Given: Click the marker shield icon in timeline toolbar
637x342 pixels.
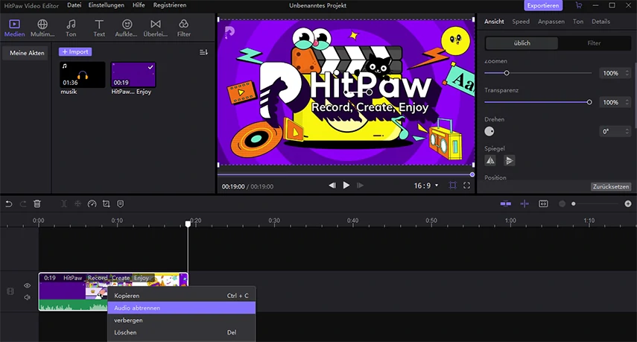Looking at the screenshot, I should pos(120,204).
